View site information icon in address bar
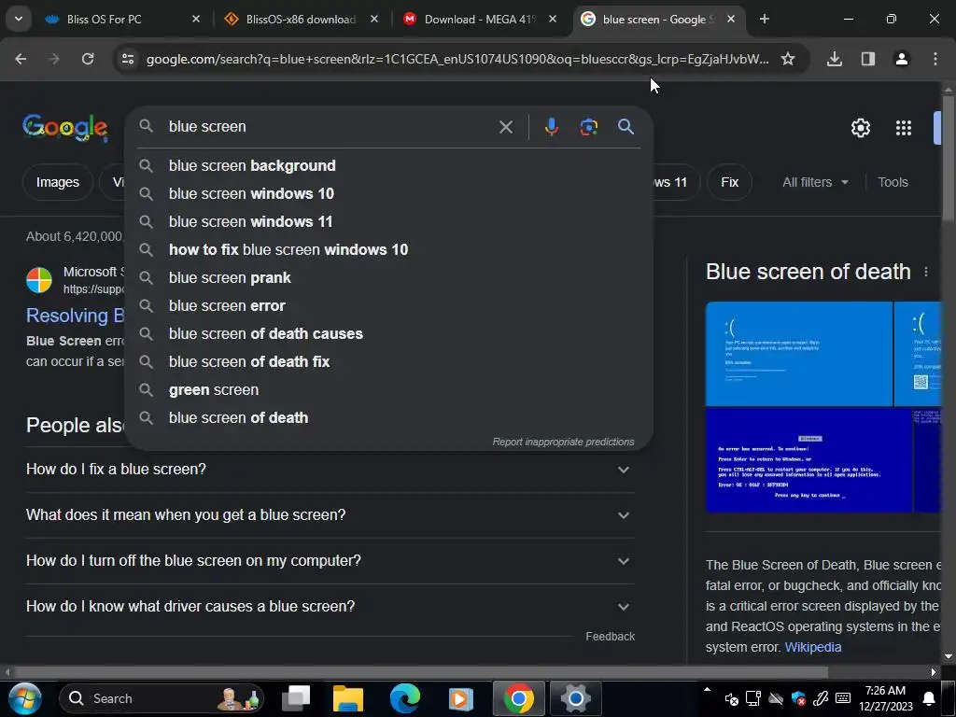This screenshot has height=717, width=956. point(128,59)
